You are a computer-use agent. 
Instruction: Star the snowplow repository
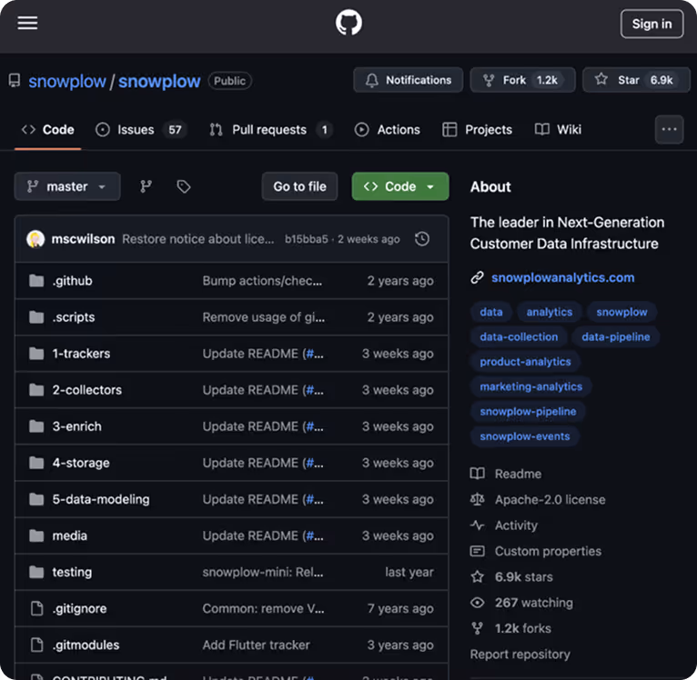(x=636, y=80)
